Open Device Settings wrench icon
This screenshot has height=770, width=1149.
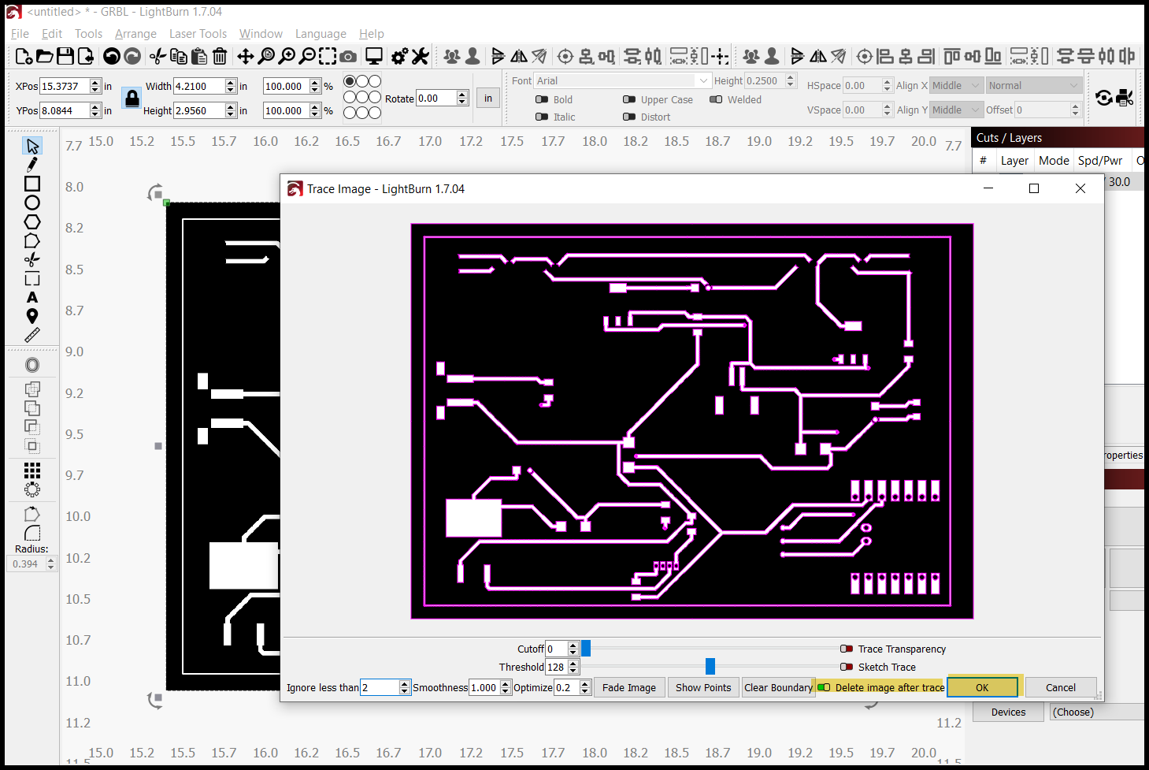[x=421, y=56]
